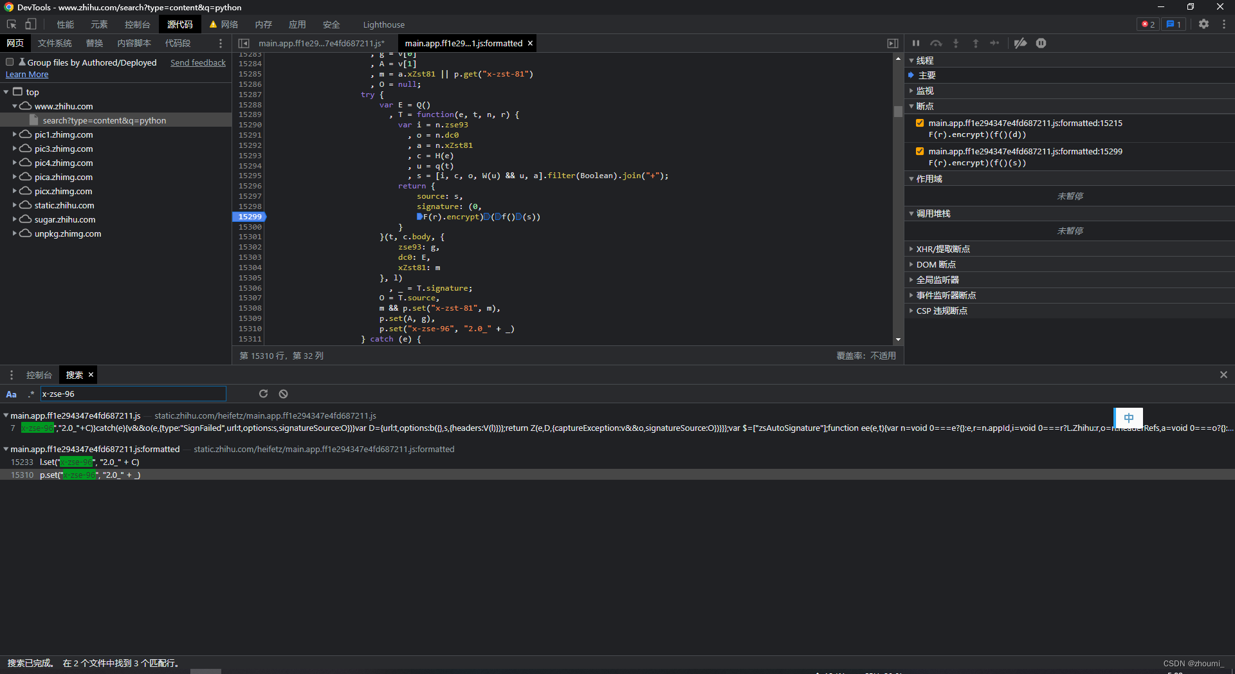Collapse the main.app js:formatted search results group

(6, 449)
